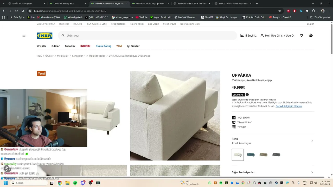Reload the current page
333x187 pixels.
click(x=16, y=11)
